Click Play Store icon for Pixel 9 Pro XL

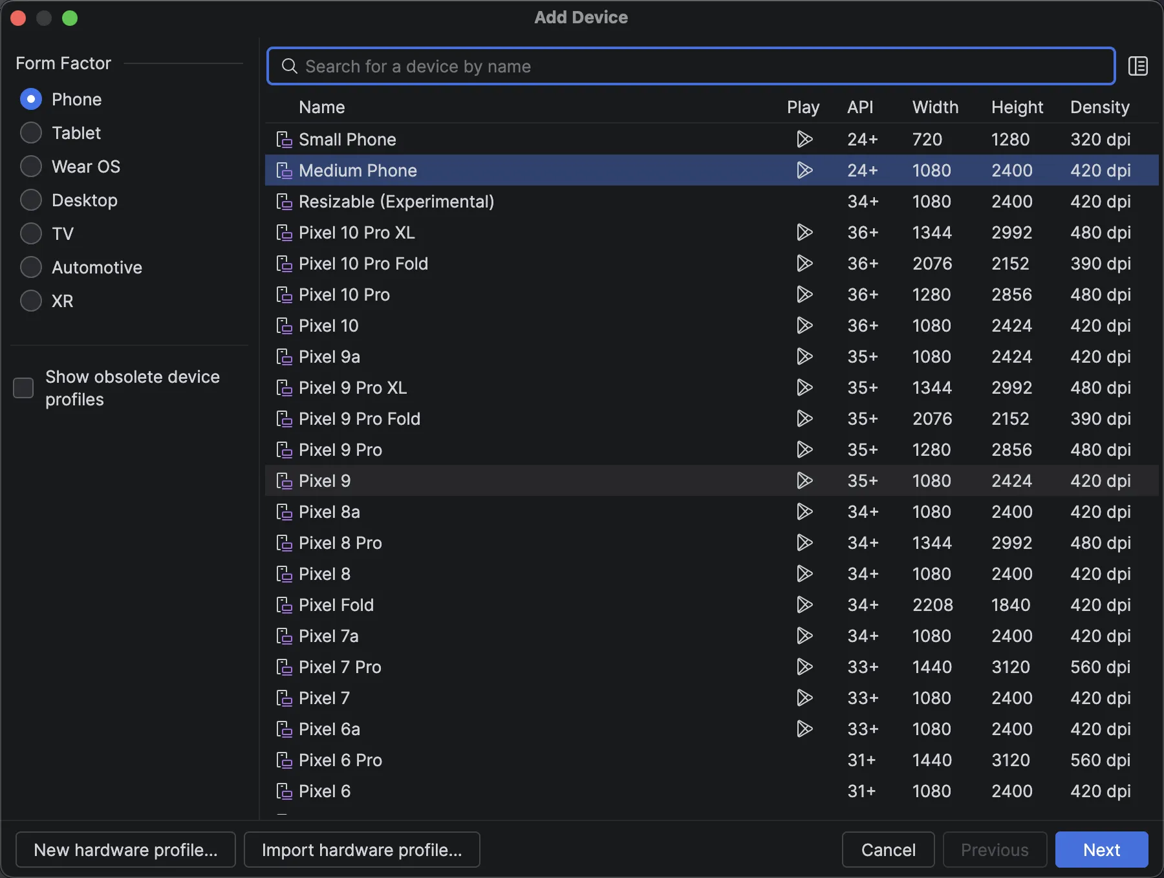pos(804,387)
